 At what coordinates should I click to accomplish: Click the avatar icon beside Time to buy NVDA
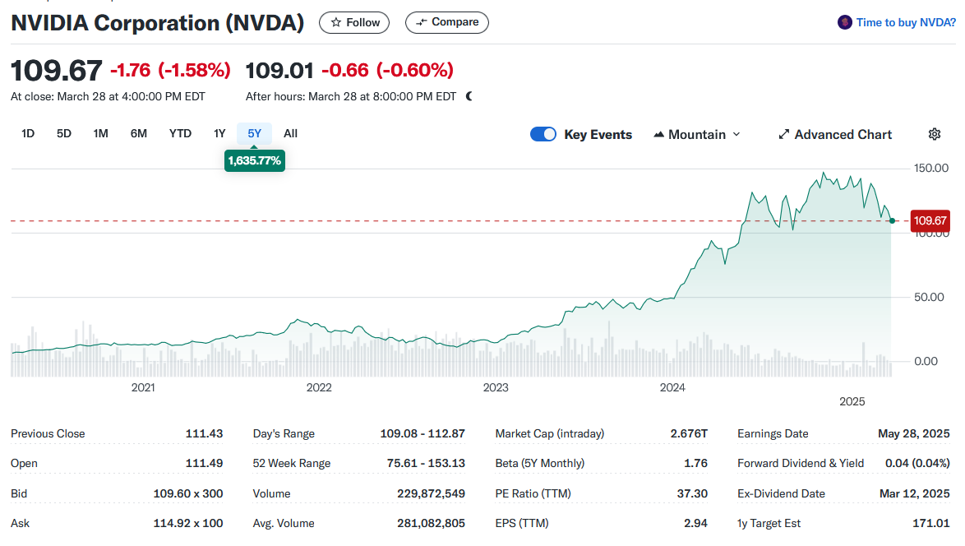pyautogui.click(x=844, y=23)
